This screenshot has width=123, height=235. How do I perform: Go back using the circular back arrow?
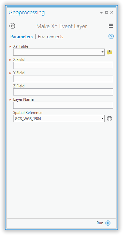coord(12,26)
